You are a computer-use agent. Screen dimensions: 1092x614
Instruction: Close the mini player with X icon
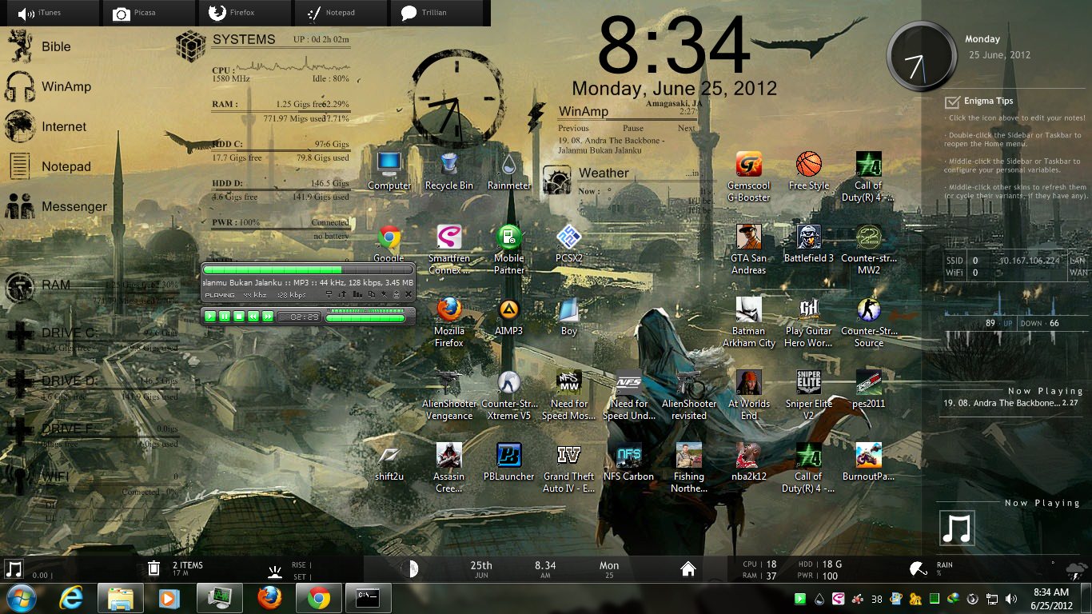pyautogui.click(x=409, y=295)
